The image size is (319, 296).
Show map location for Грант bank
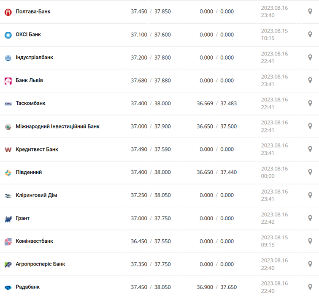(310, 218)
